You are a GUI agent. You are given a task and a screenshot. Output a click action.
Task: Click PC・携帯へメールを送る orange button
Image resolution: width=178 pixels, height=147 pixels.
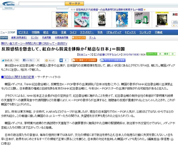pyautogui.click(x=84, y=60)
